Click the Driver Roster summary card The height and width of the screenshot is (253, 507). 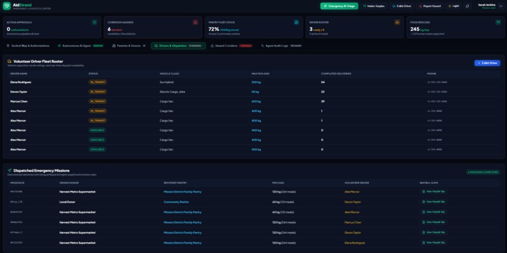coord(355,28)
